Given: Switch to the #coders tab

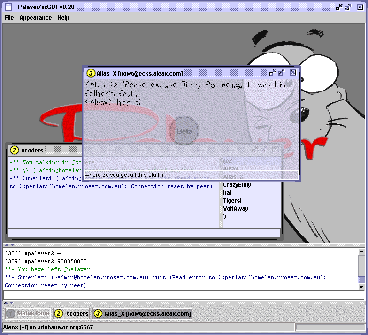Looking at the screenshot, I should [71, 313].
